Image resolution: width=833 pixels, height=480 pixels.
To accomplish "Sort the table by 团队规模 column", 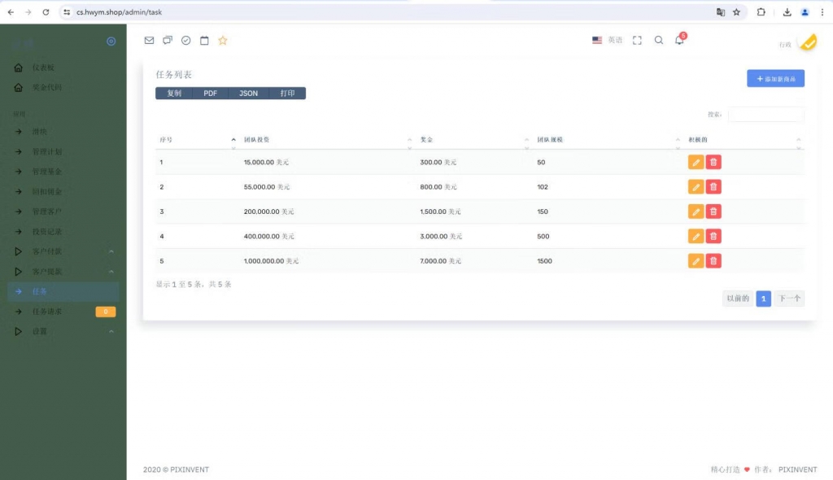I will [x=608, y=140].
